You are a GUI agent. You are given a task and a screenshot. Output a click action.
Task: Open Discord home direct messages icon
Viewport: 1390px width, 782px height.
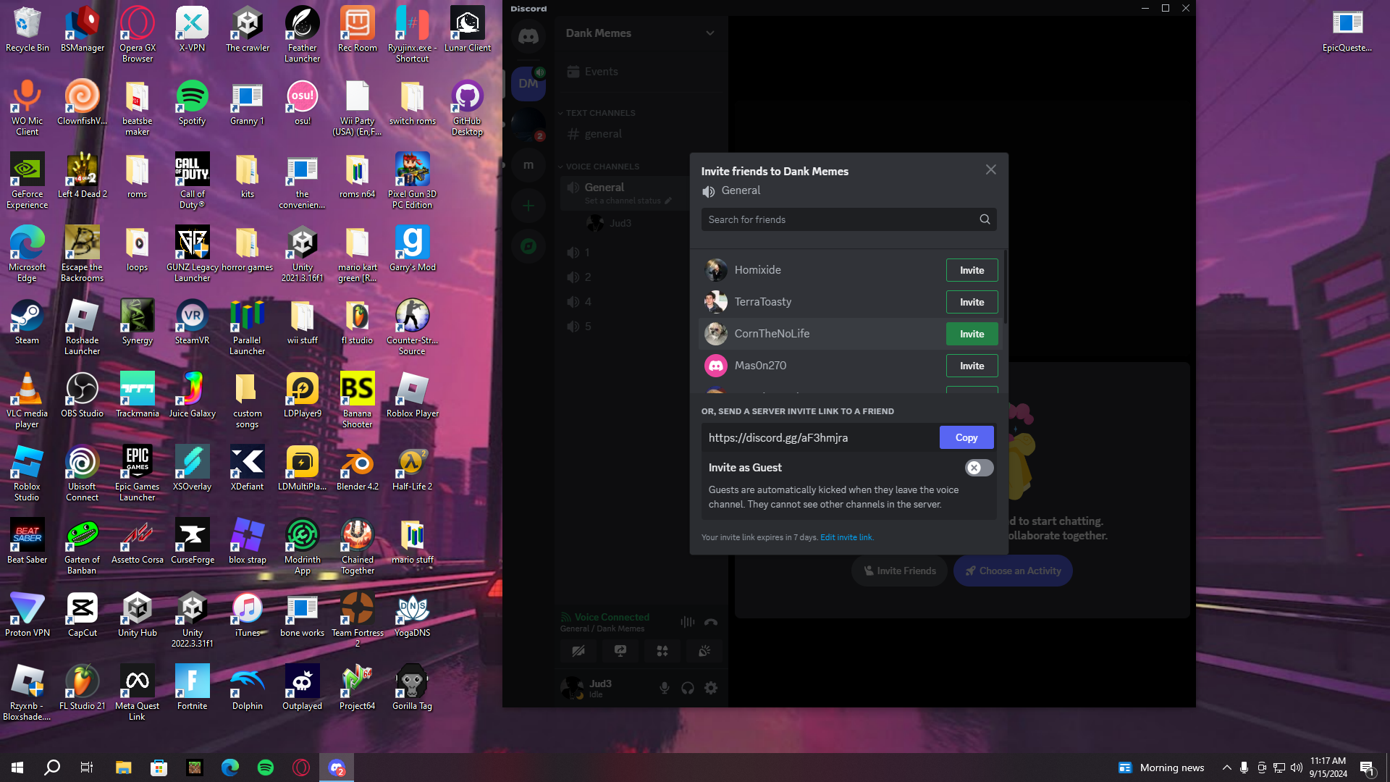(x=528, y=36)
